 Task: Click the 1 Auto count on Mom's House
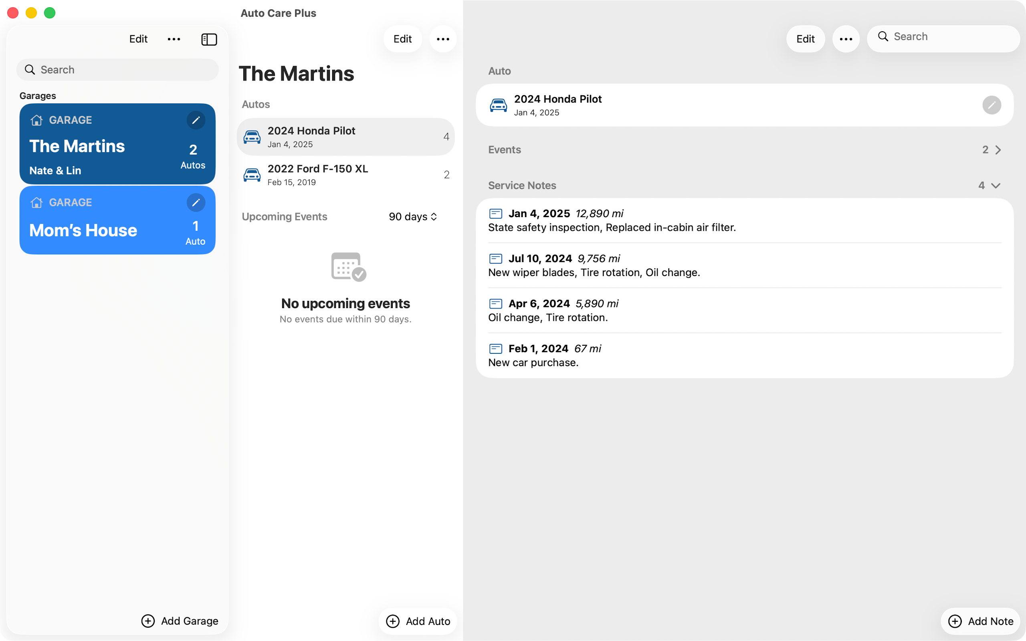click(x=196, y=233)
